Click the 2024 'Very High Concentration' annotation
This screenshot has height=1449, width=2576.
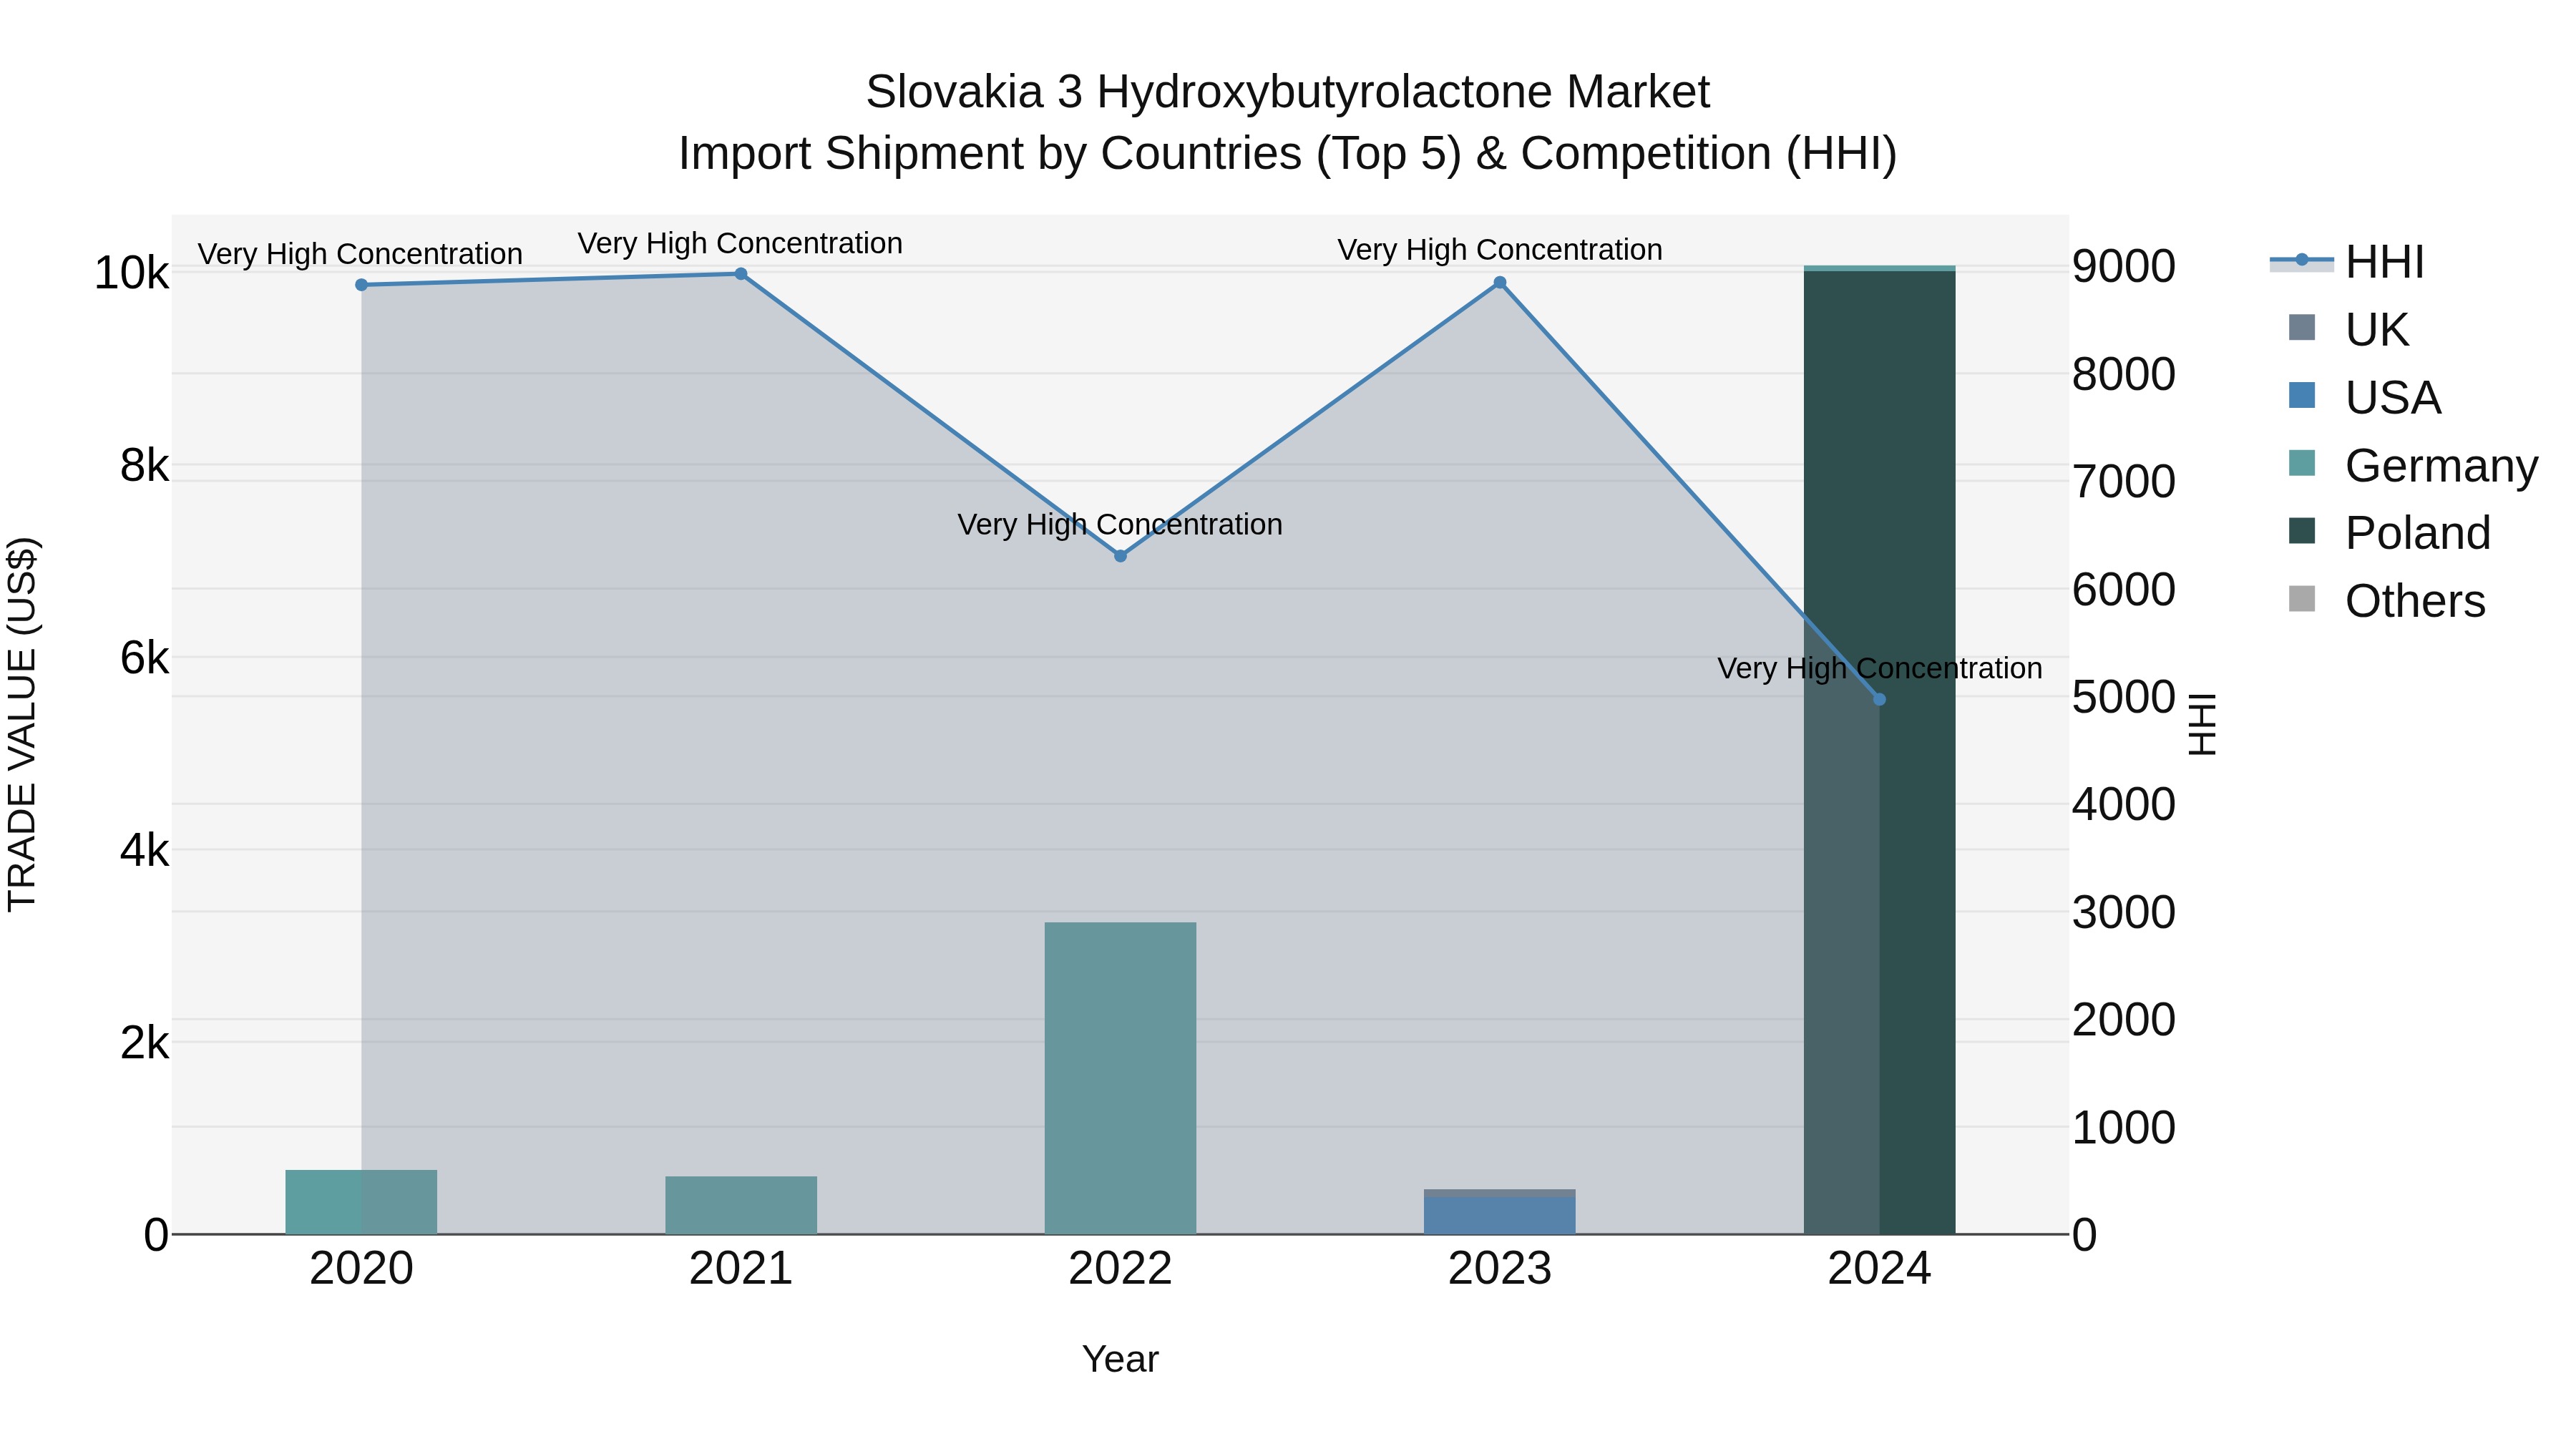pyautogui.click(x=1879, y=669)
